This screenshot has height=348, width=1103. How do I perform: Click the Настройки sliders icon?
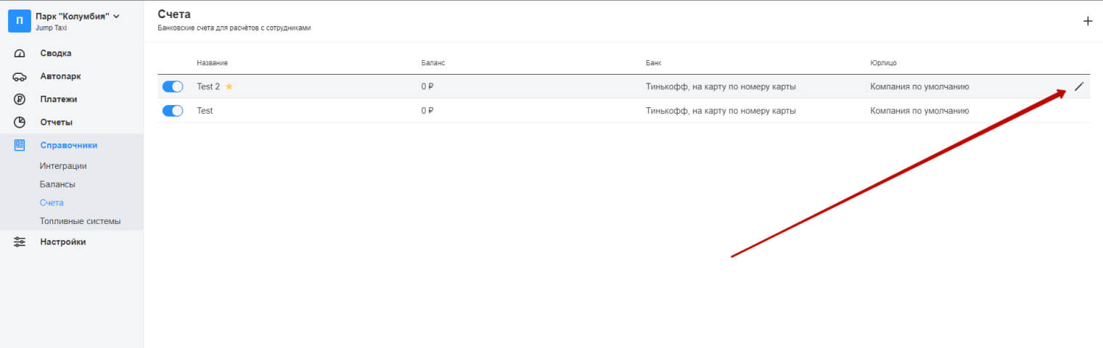coord(20,242)
